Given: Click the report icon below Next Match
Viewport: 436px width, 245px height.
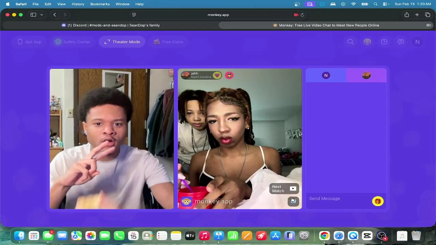Looking at the screenshot, I should coord(293,201).
